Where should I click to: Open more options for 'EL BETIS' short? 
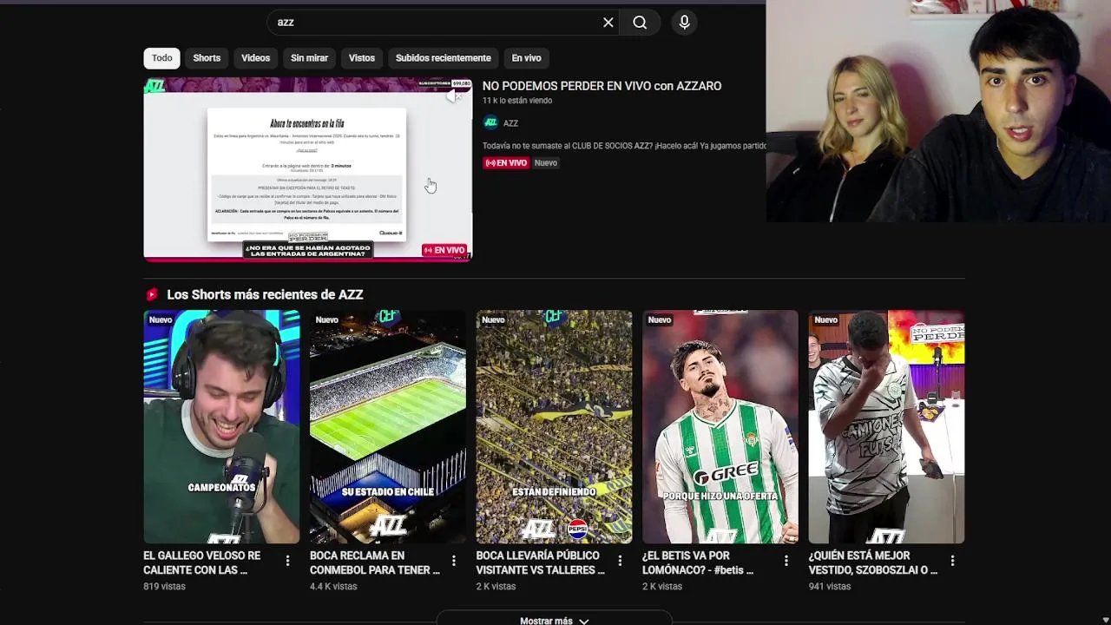[x=786, y=562]
